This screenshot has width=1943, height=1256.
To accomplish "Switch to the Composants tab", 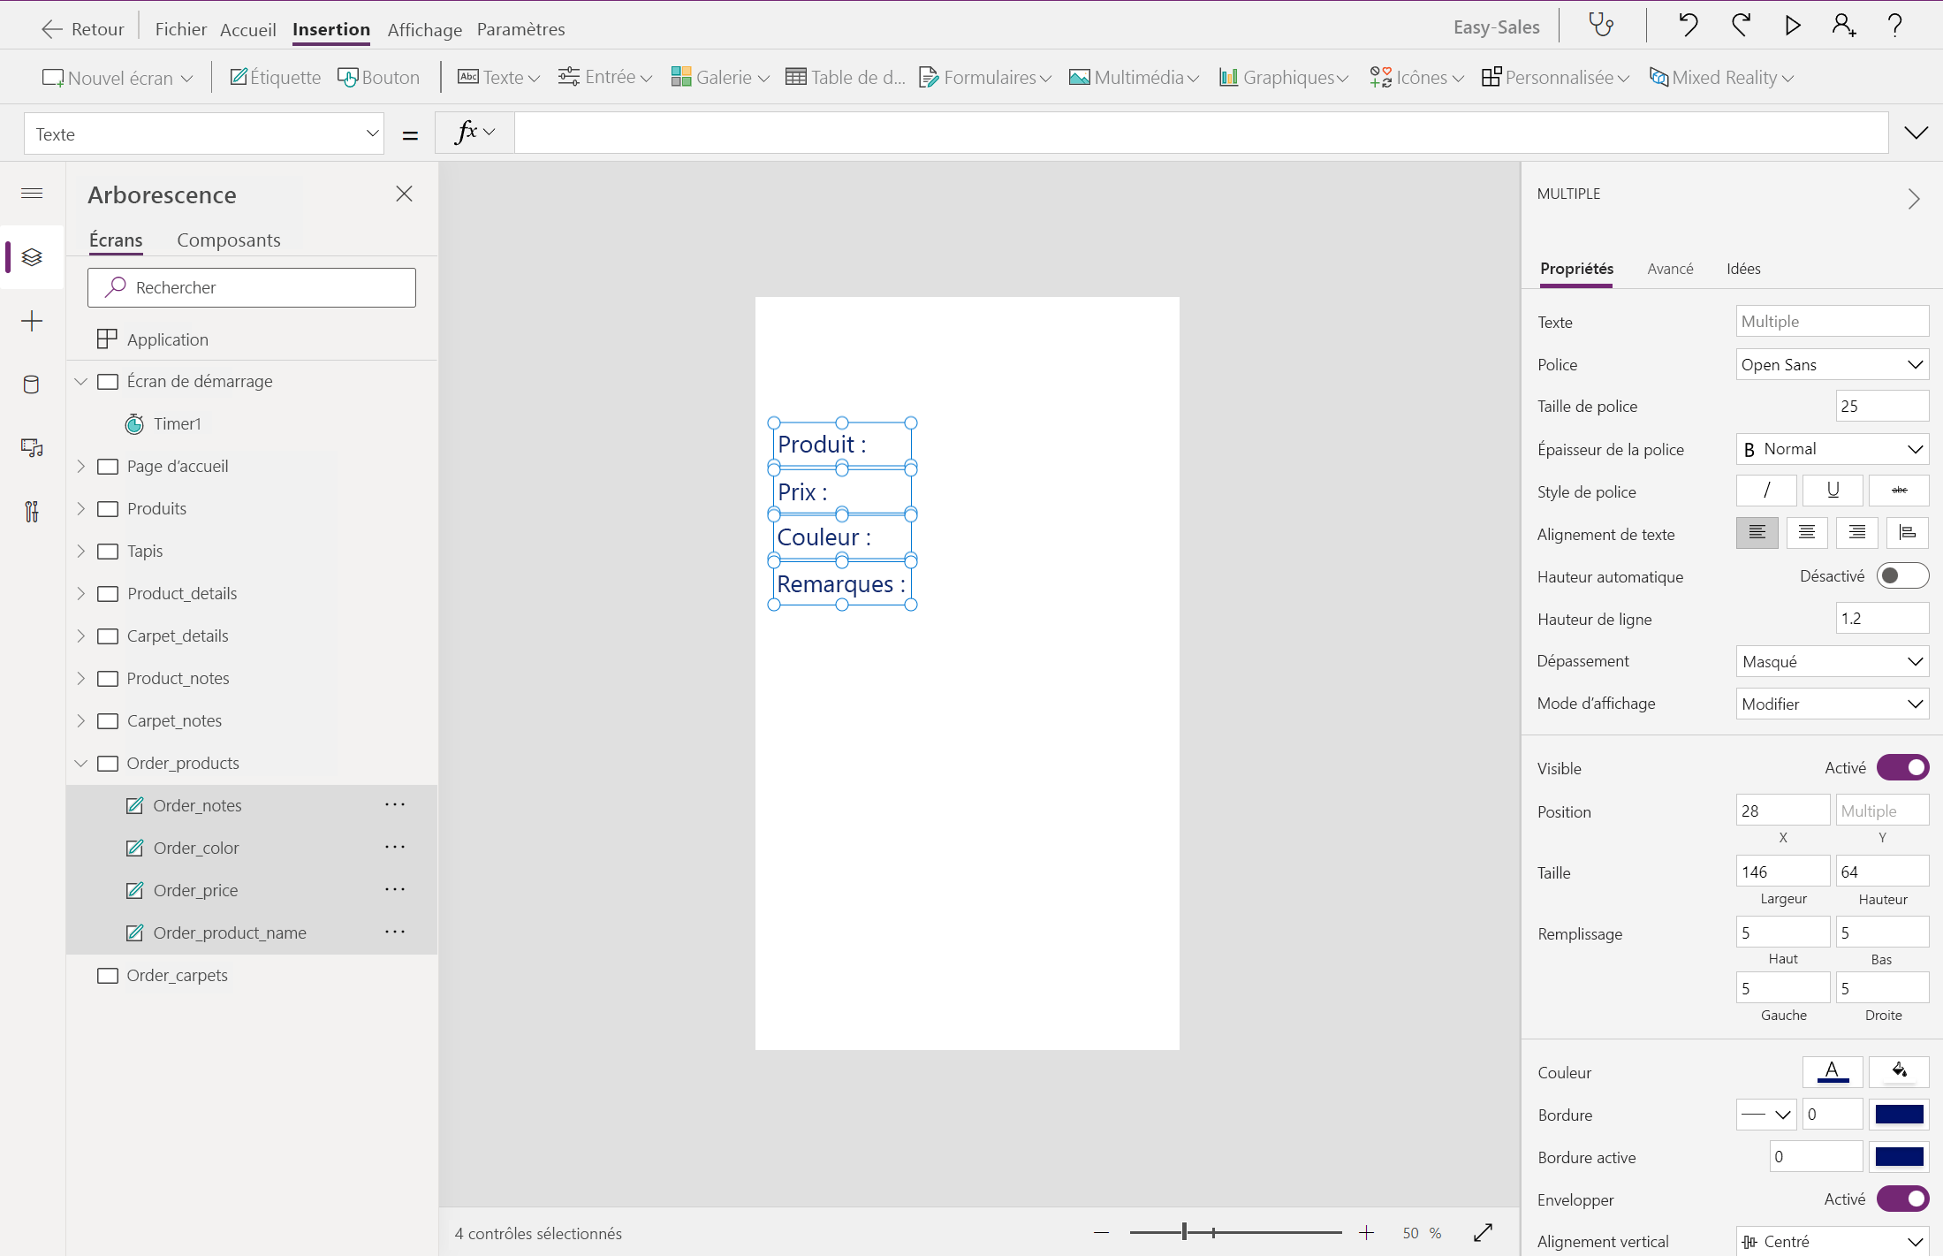I will coord(228,240).
